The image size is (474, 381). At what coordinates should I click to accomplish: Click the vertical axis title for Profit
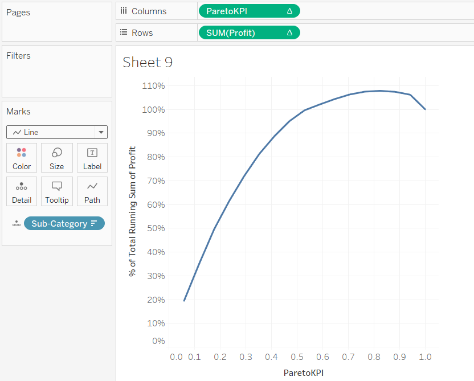[x=132, y=211]
